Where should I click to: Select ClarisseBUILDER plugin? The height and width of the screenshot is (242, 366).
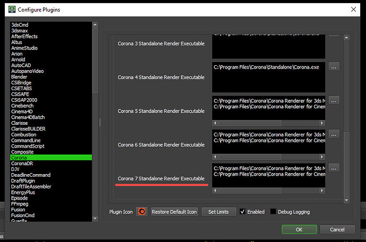coord(51,129)
